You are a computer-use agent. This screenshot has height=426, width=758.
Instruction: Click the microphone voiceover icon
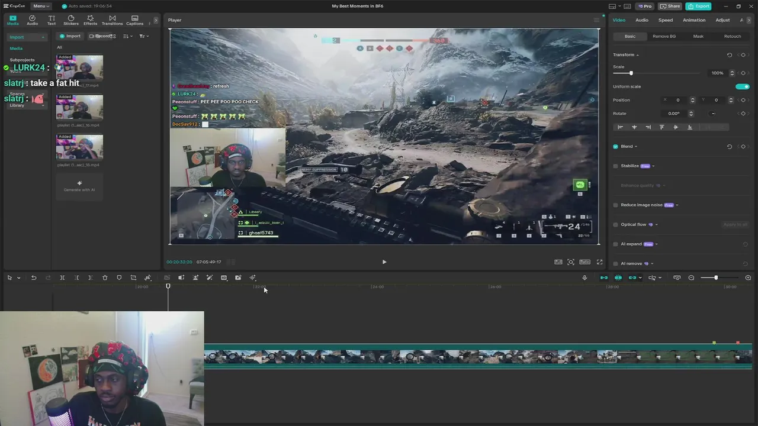click(584, 277)
